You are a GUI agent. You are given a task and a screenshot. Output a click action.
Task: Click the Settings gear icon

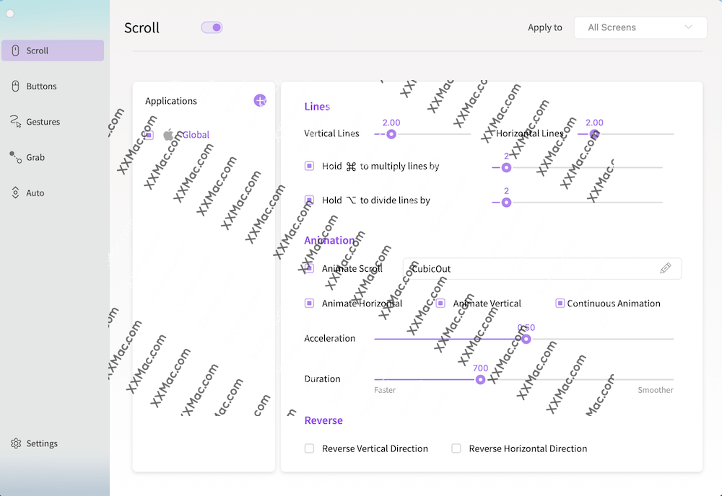pyautogui.click(x=16, y=443)
